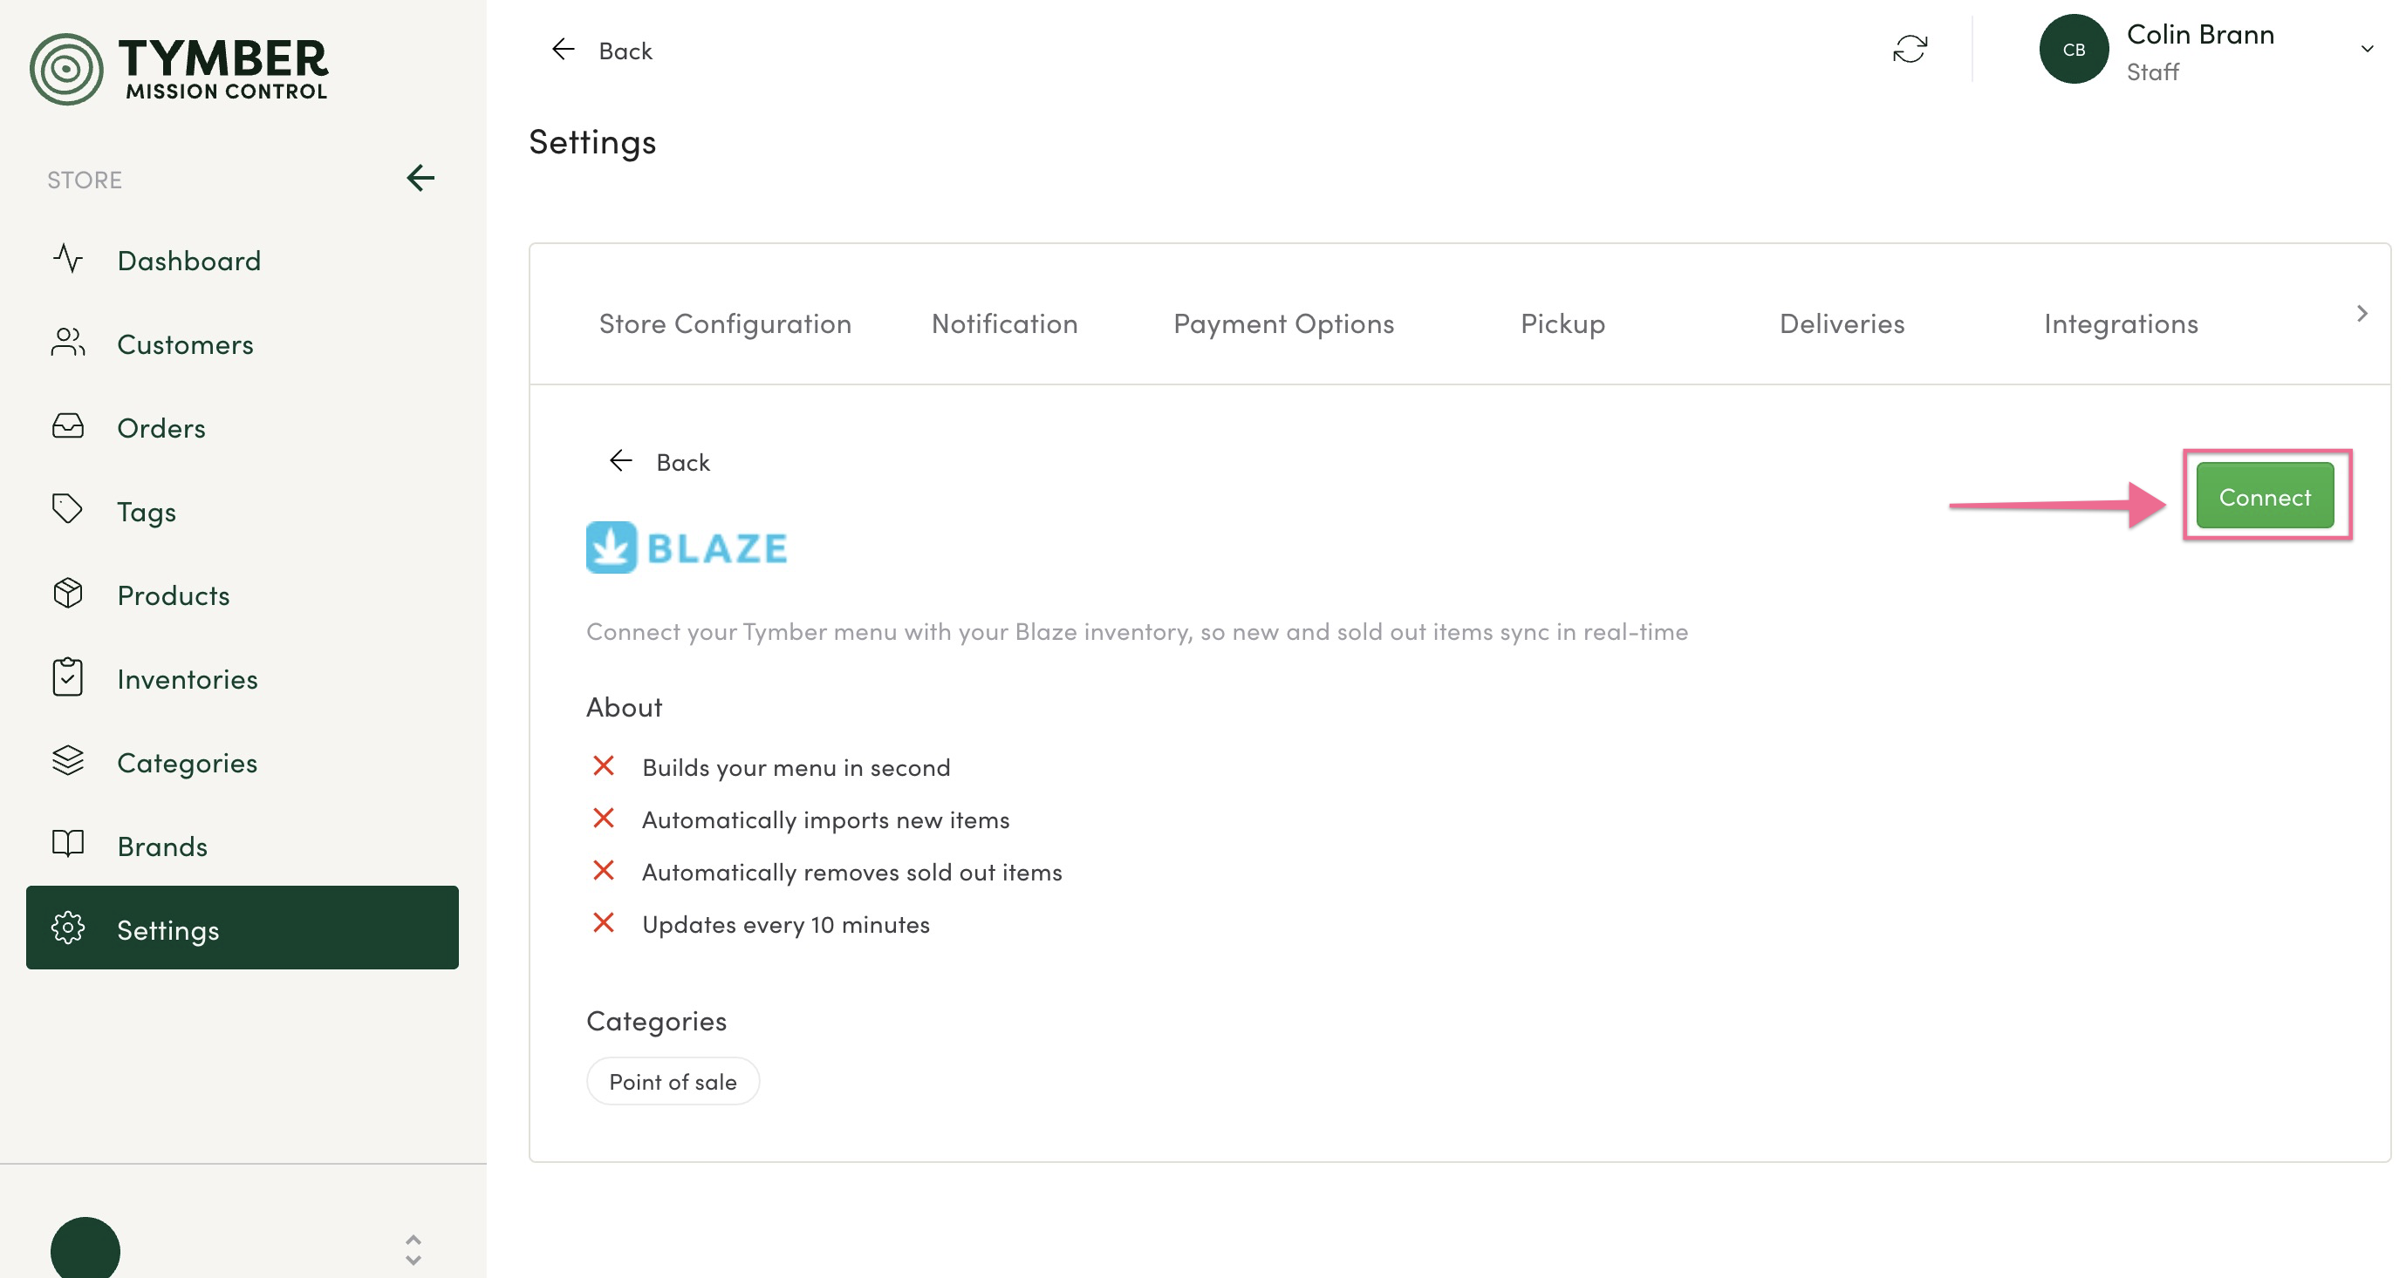Click the Tags label icon

pyautogui.click(x=68, y=510)
